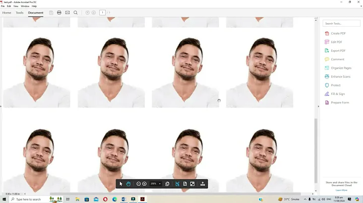Open Word from the taskbar

(124, 199)
